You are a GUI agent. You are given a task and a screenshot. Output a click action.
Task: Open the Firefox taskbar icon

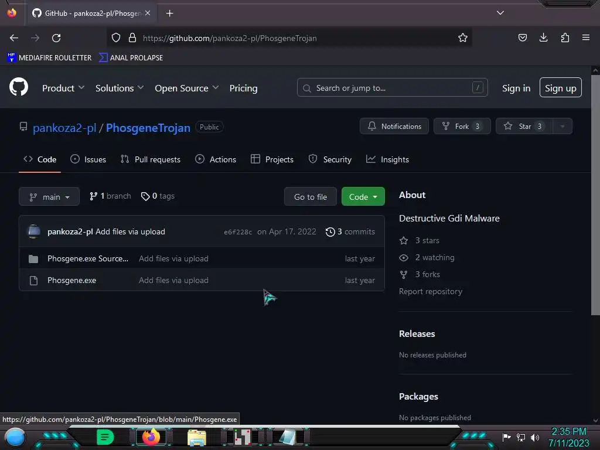click(151, 437)
